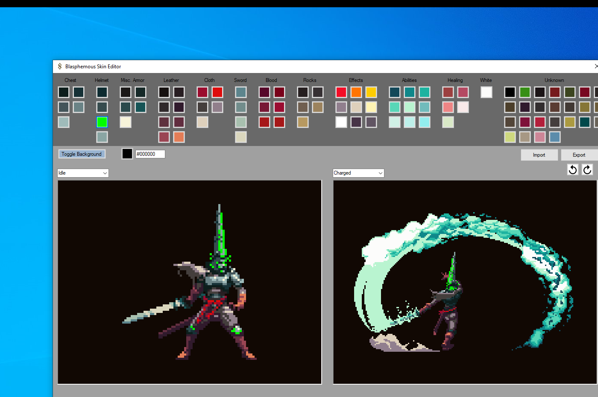
Task: Click the clockwise redo arrow icon
Action: 587,169
